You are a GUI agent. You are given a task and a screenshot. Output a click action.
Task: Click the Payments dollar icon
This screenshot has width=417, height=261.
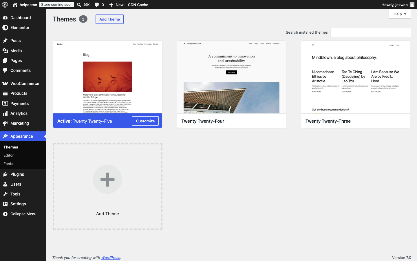click(x=5, y=103)
